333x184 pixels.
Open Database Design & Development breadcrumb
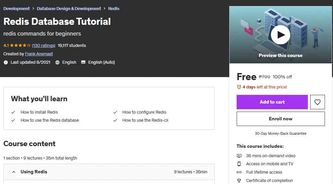pos(69,8)
